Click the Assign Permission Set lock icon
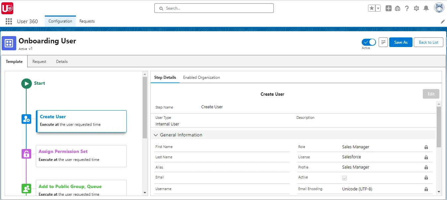447x200 pixels. pos(27,154)
